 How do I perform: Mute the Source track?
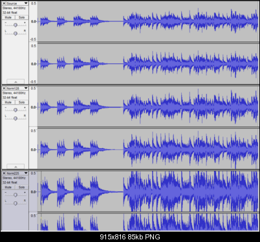(8, 17)
